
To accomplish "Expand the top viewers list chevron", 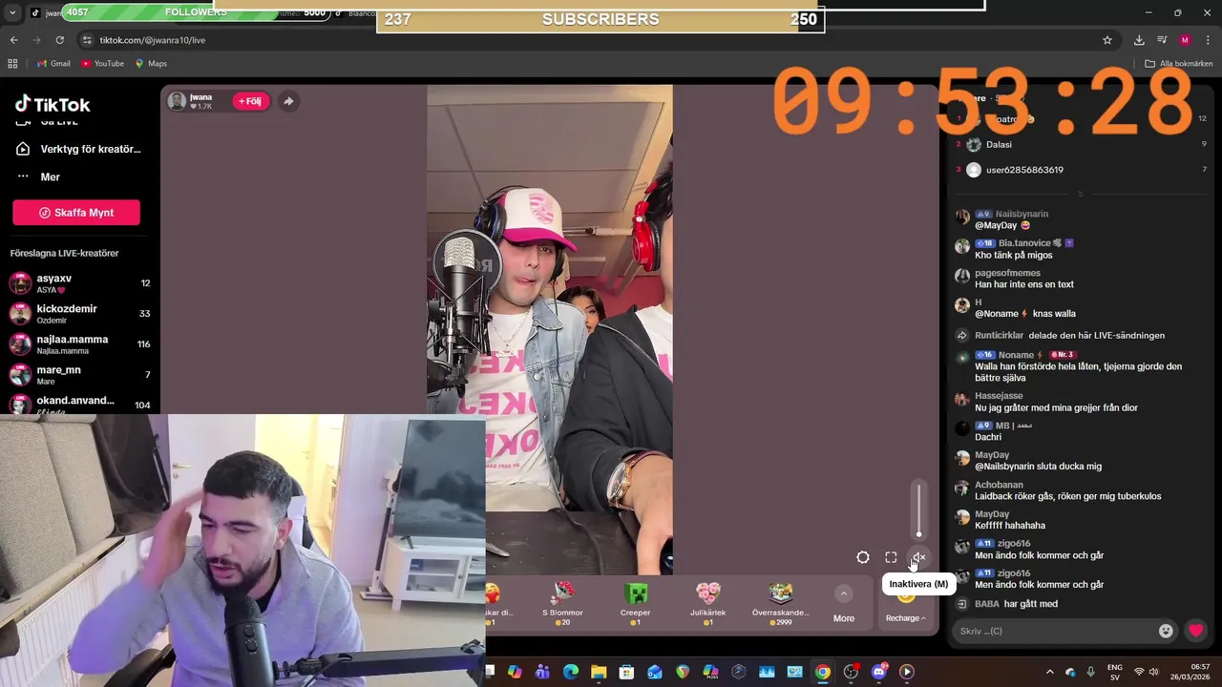I will tap(1081, 194).
